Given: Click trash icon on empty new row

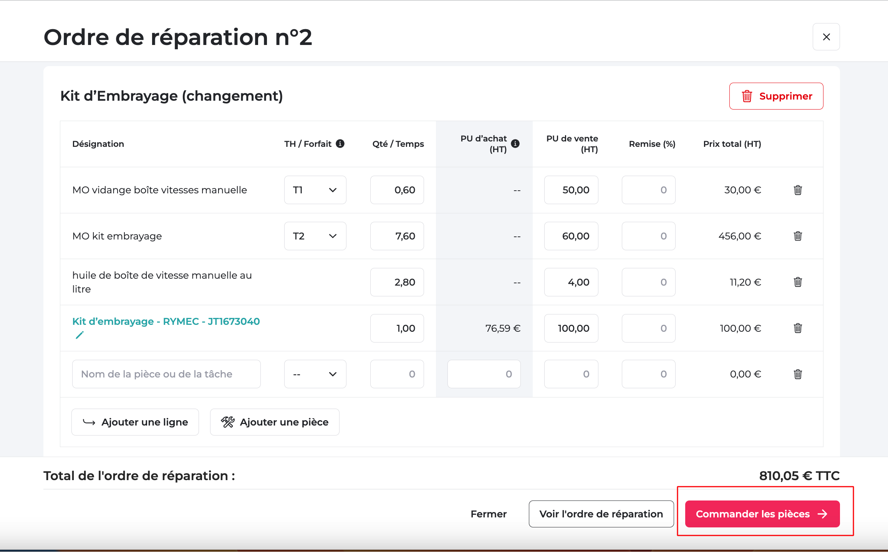Looking at the screenshot, I should click(798, 374).
